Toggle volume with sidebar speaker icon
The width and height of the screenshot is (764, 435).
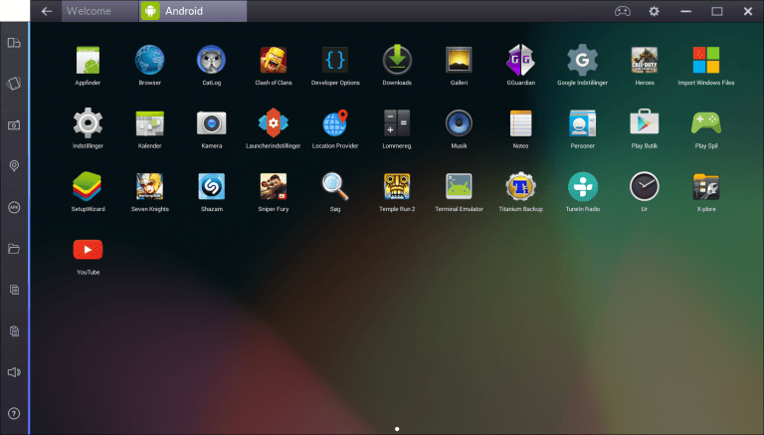[x=14, y=372]
